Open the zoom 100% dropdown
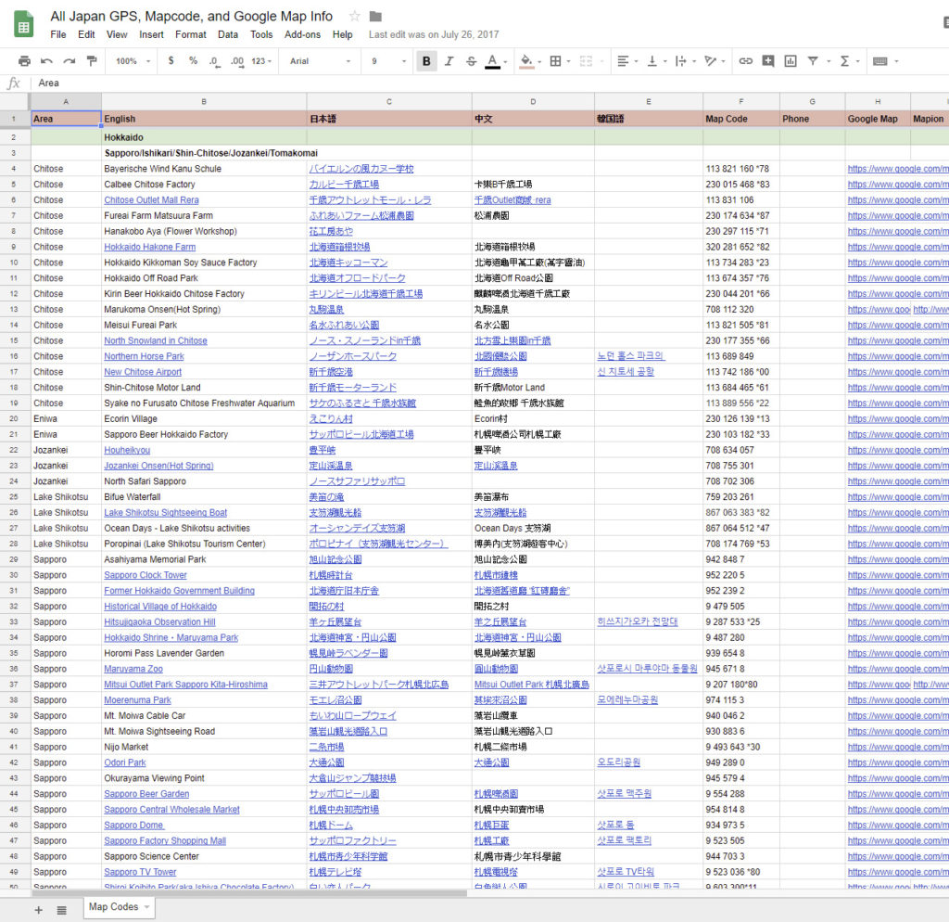Screen dimensions: 949x922 (x=133, y=61)
